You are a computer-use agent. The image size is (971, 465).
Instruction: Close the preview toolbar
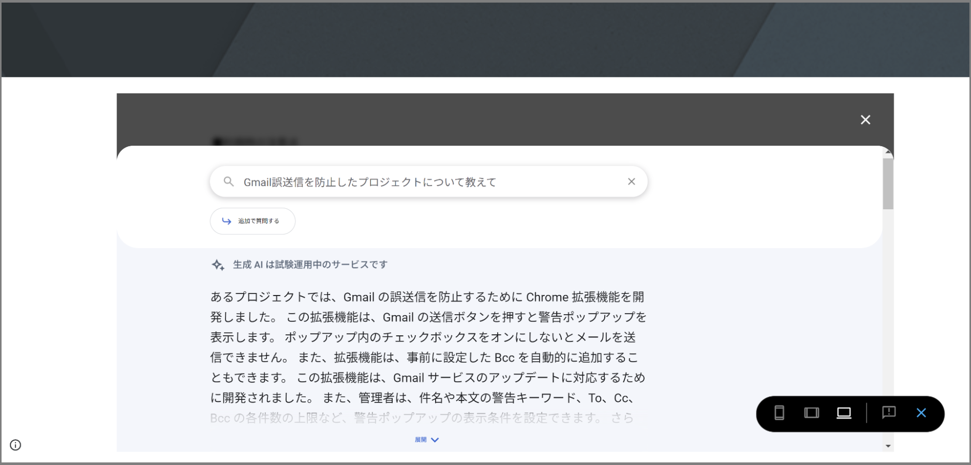(921, 413)
